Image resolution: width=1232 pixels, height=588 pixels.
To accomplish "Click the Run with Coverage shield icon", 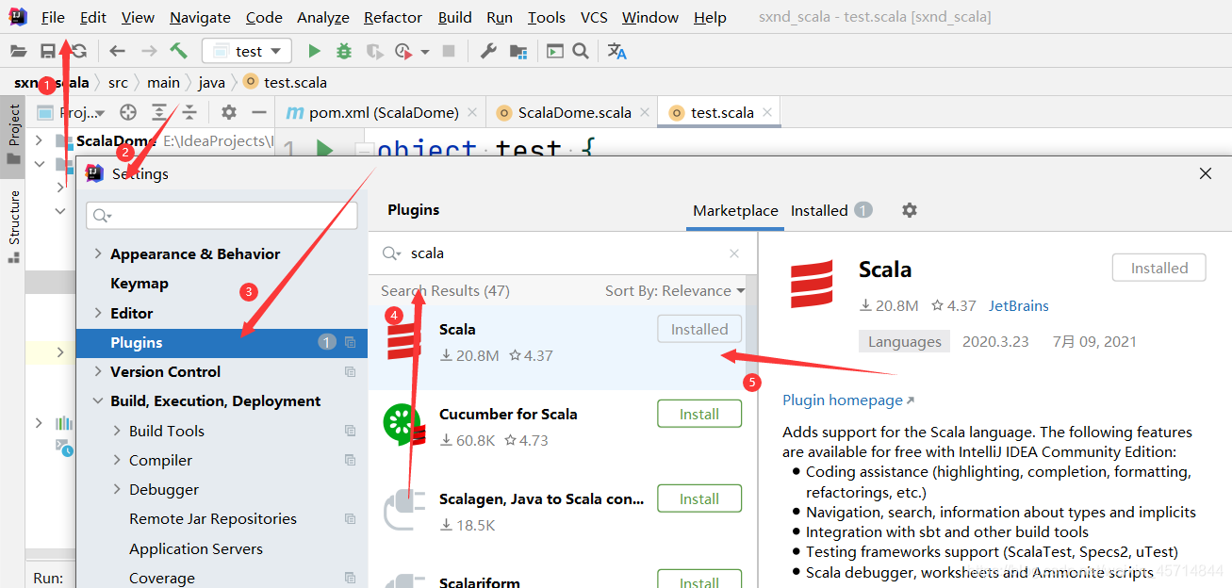I will 373,51.
